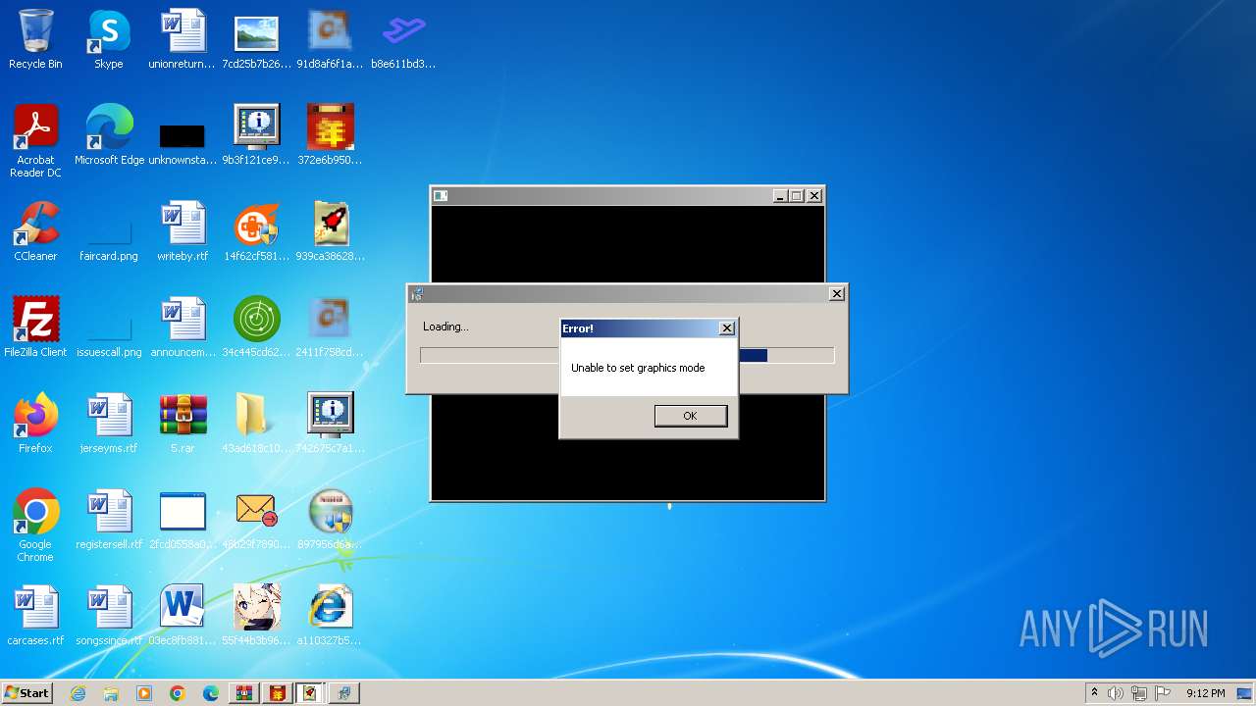Click the Loading progress bar
Screen dimensions: 1256x706
coord(627,355)
